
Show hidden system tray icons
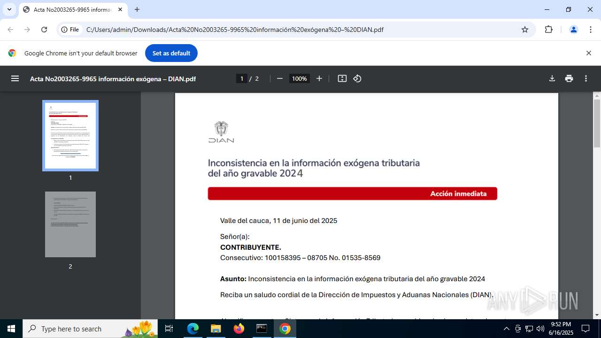pyautogui.click(x=506, y=329)
